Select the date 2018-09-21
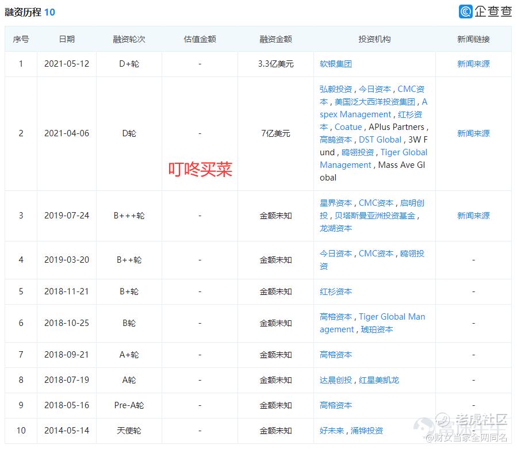This screenshot has height=449, width=517. (67, 355)
